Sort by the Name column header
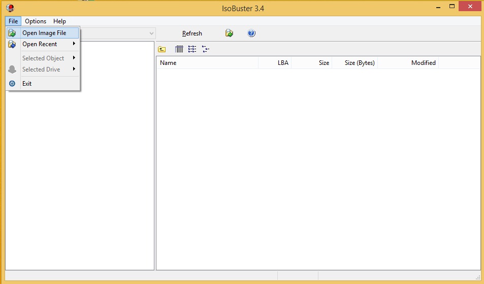 pos(207,63)
